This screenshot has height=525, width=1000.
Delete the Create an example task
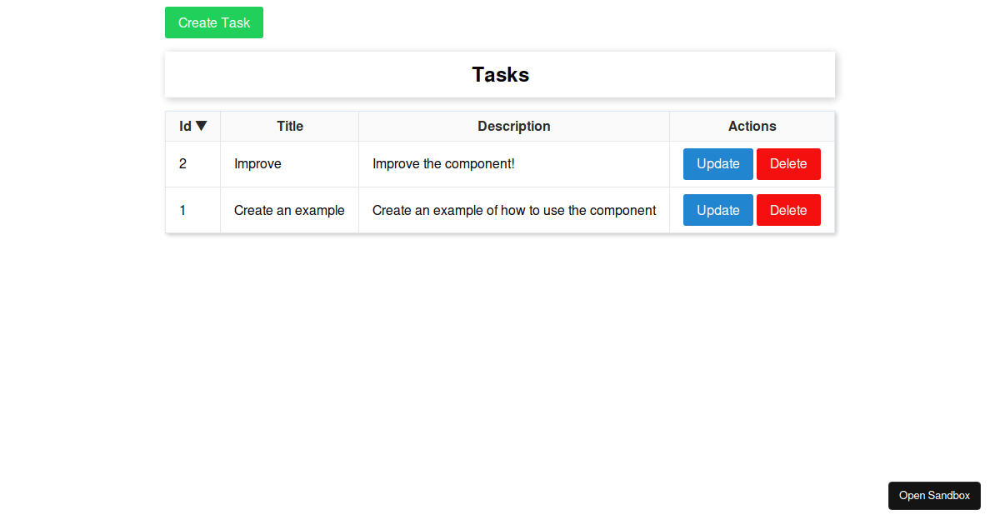click(788, 210)
